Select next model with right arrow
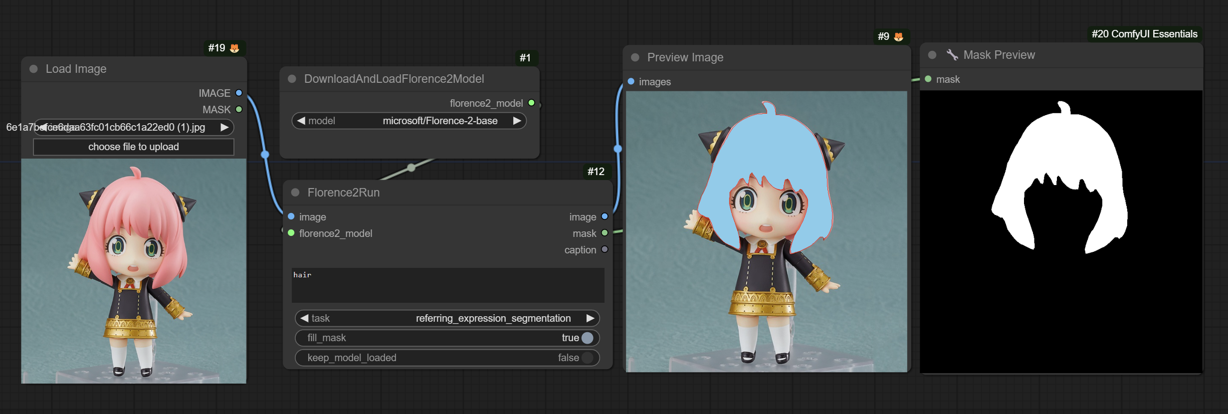 (x=517, y=121)
